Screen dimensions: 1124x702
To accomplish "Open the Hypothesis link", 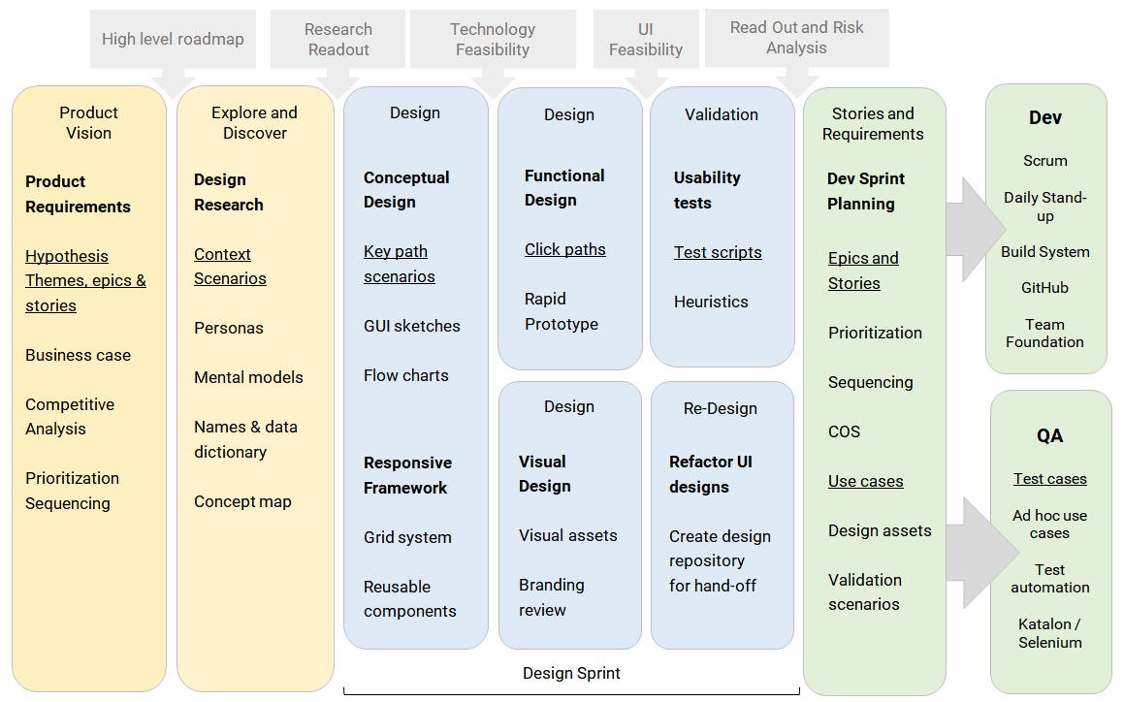I will click(x=67, y=256).
